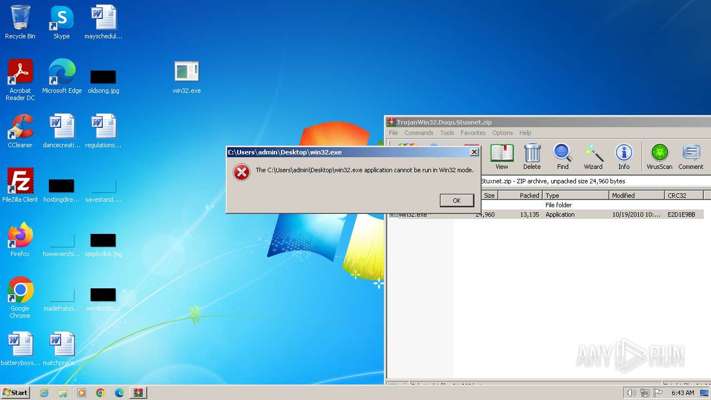Launch Internet Explorer from taskbar
711x400 pixels.
[44, 393]
